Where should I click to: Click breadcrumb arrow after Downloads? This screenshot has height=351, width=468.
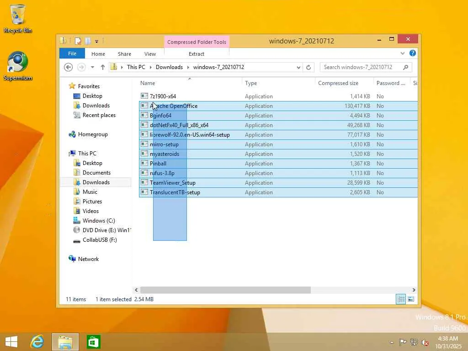188,67
